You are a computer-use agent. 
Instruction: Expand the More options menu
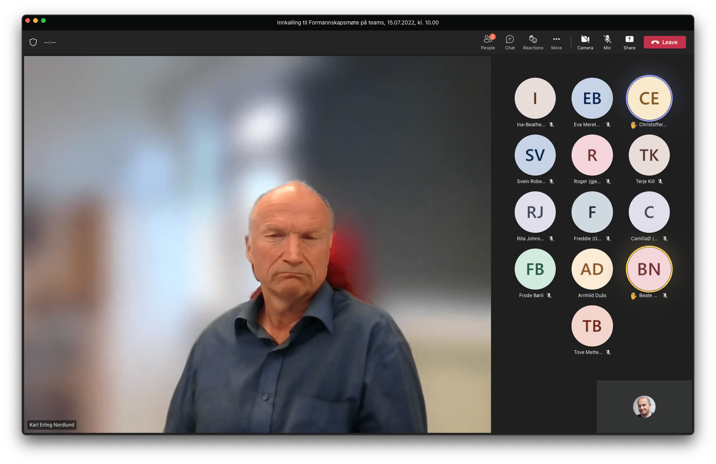pyautogui.click(x=556, y=42)
